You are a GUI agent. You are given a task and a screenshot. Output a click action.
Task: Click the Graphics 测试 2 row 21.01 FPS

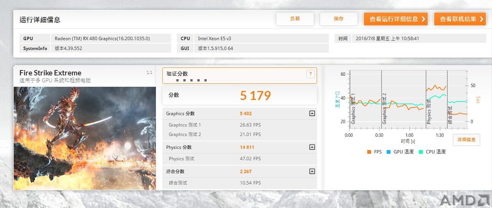tap(240, 134)
